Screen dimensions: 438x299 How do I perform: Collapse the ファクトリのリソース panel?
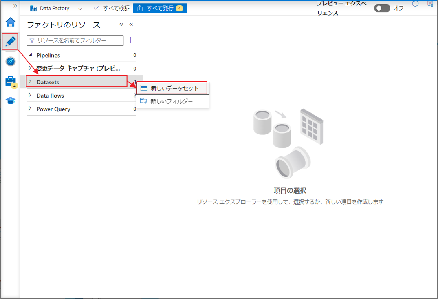pyautogui.click(x=131, y=24)
